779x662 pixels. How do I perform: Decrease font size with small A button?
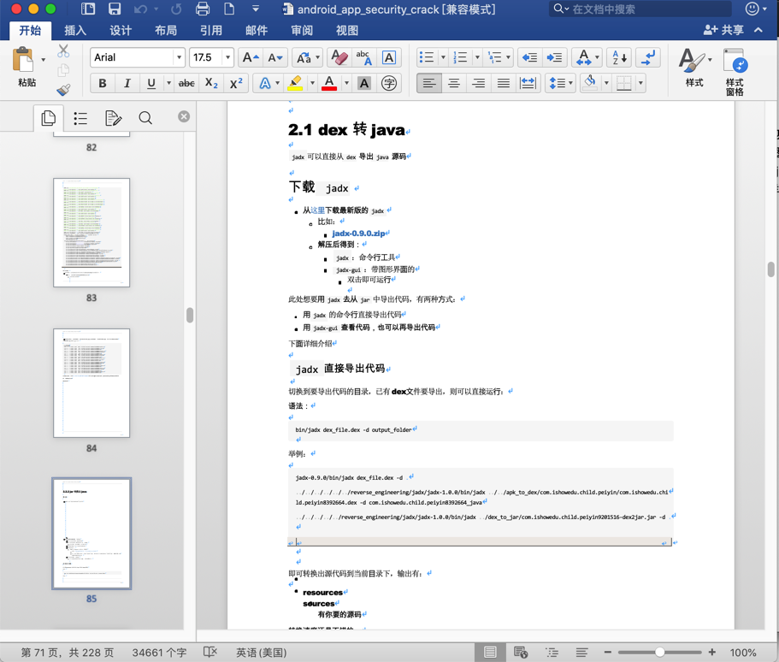point(274,57)
